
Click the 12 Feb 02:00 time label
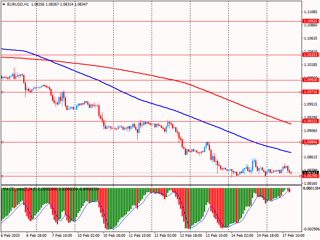[166, 235]
